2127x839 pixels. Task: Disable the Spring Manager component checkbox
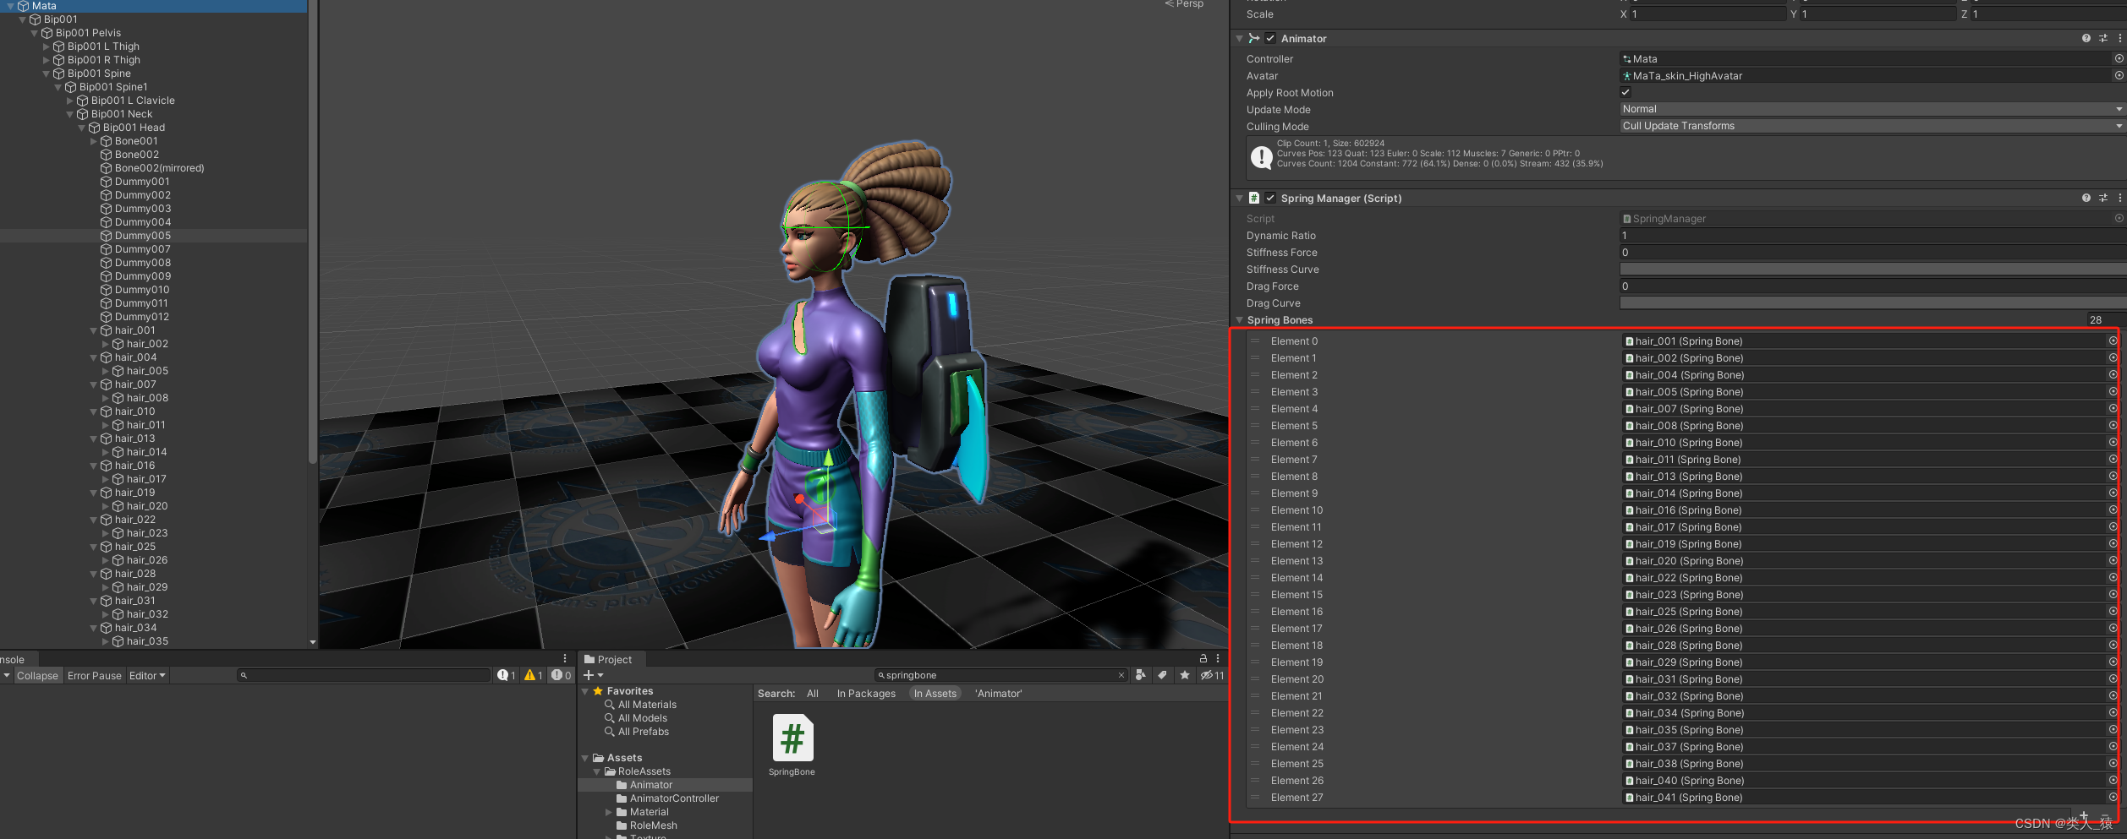[x=1270, y=198]
